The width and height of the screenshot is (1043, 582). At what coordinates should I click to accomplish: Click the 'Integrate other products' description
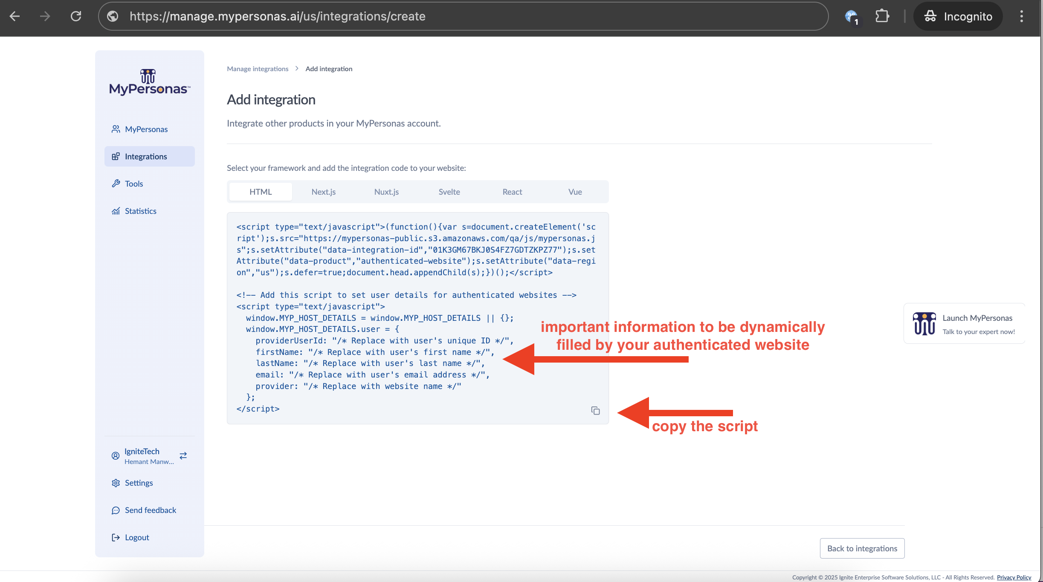tap(334, 123)
